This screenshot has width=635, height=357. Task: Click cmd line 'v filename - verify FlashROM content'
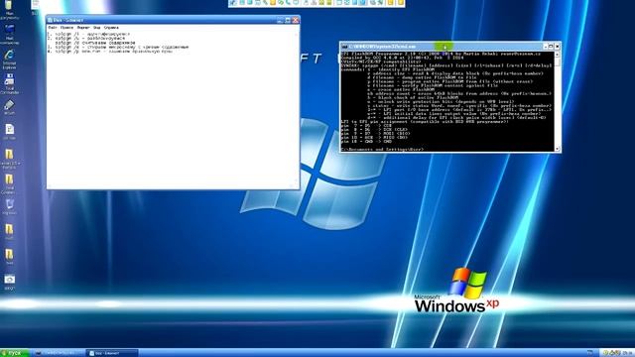(433, 85)
